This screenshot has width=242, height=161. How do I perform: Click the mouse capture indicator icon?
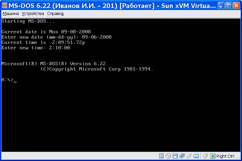[x=206, y=156]
